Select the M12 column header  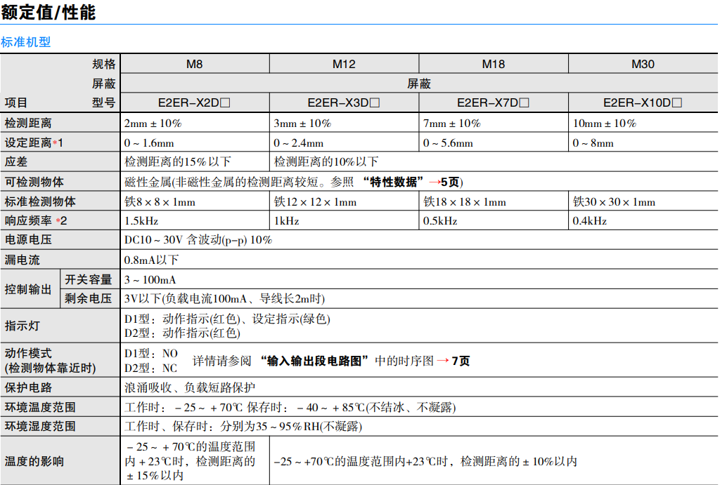pos(344,65)
